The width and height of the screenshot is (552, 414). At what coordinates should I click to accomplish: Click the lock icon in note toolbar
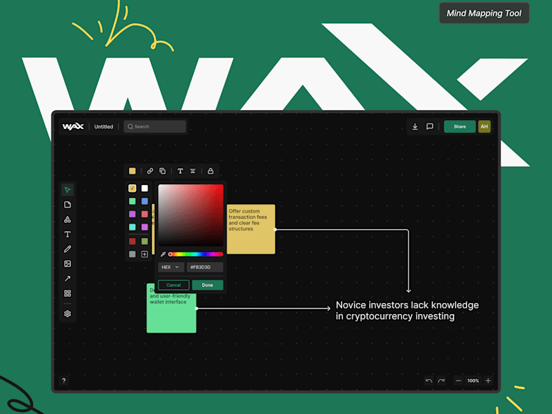point(210,171)
